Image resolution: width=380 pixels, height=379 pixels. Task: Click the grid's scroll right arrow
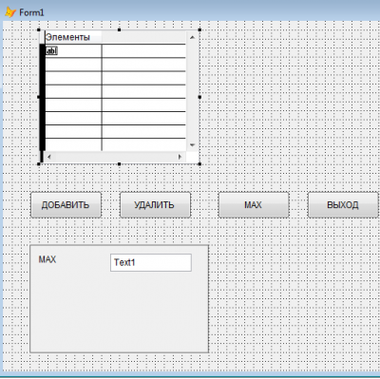[x=180, y=157]
